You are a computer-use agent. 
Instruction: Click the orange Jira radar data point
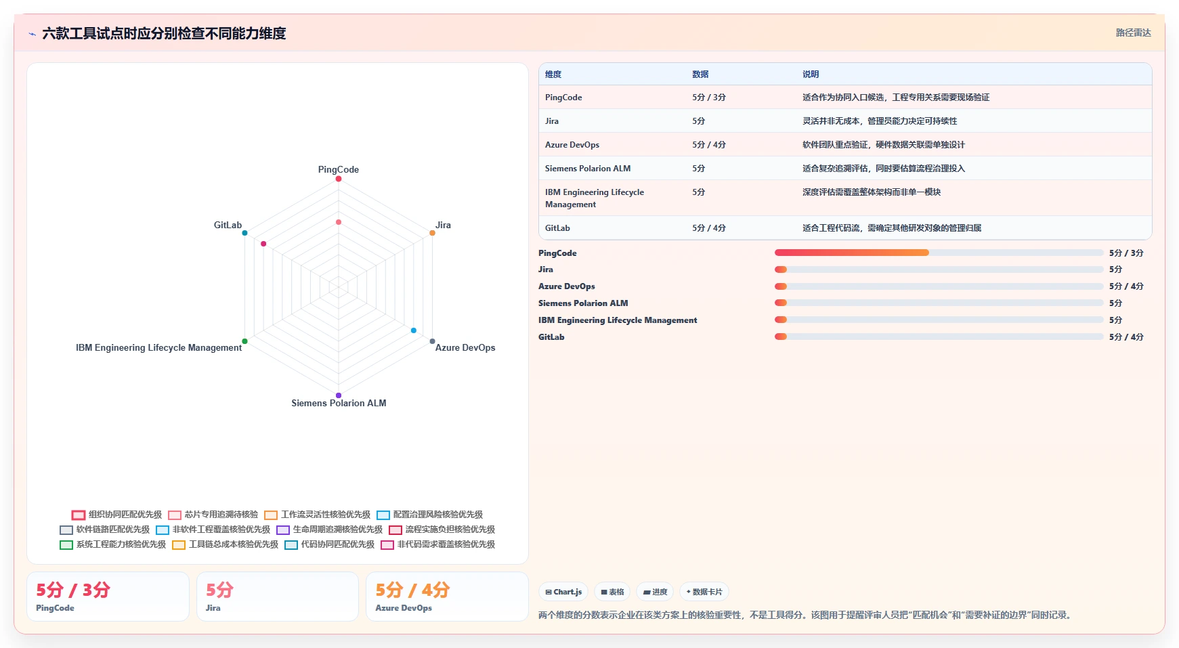click(432, 233)
